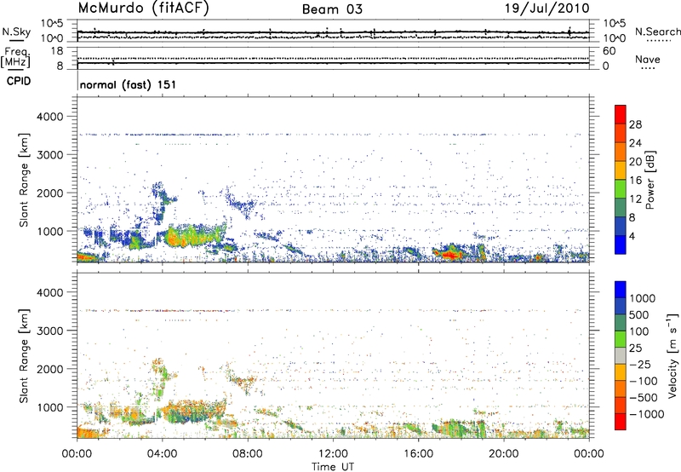Click the Nave legend label
Viewport: 681px width, 472px height.
click(648, 59)
